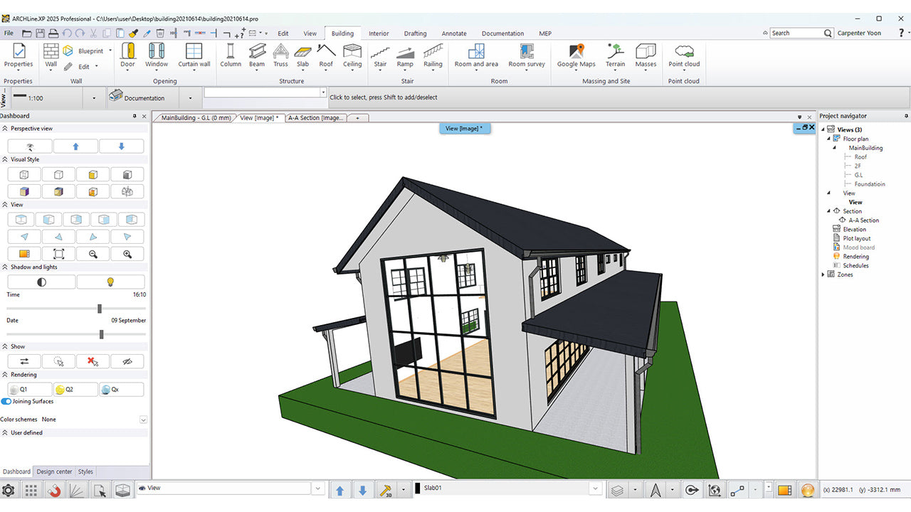Switch to the A-A Section view tab
Image resolution: width=911 pixels, height=512 pixels.
pos(315,118)
